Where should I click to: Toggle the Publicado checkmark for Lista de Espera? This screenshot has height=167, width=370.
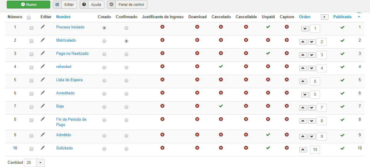342,80
